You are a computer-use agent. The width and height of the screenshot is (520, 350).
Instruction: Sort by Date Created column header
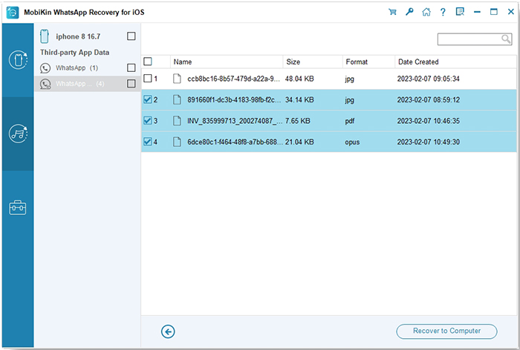tap(455, 62)
